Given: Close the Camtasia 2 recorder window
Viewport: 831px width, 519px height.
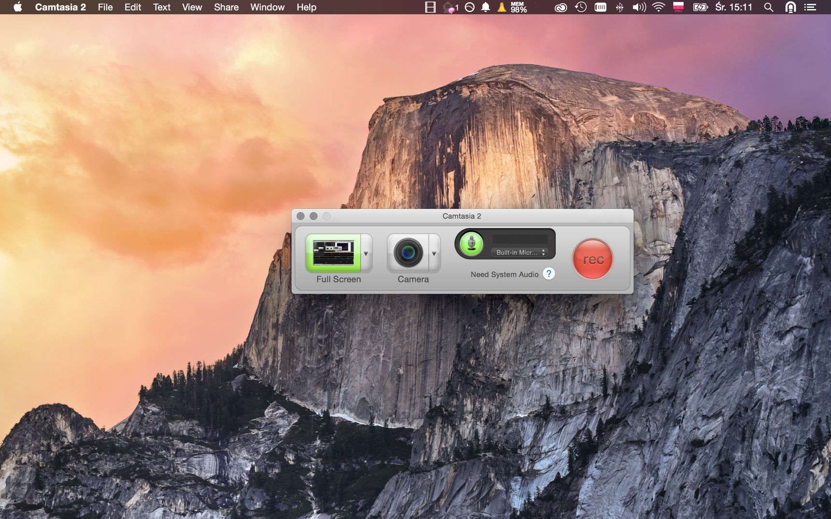Looking at the screenshot, I should pyautogui.click(x=301, y=216).
